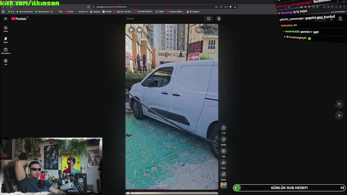Enter fullscreen on the Short player
Viewport: 347px width, 195px height.
click(213, 30)
